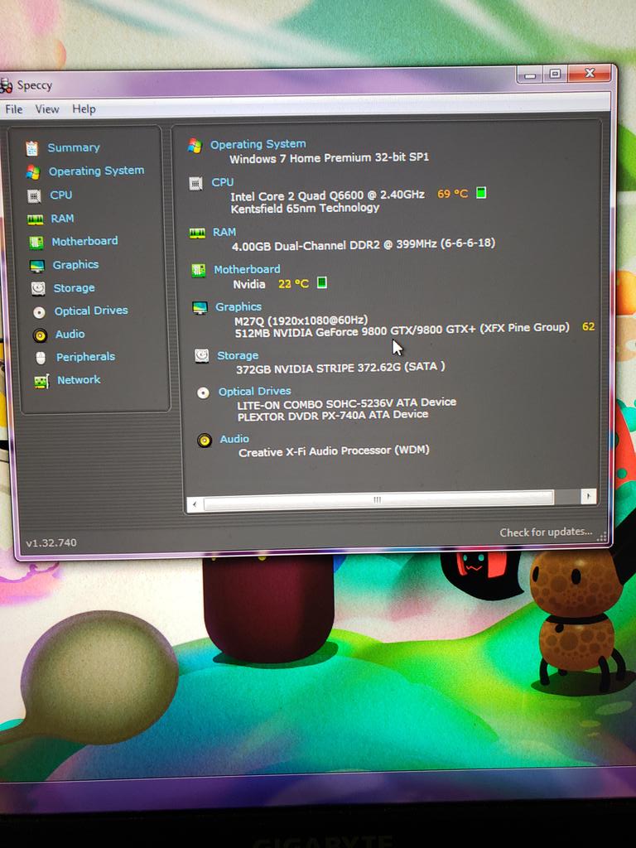Open Motherboard heading link in summary
Image resolution: width=636 pixels, height=848 pixels.
247,269
